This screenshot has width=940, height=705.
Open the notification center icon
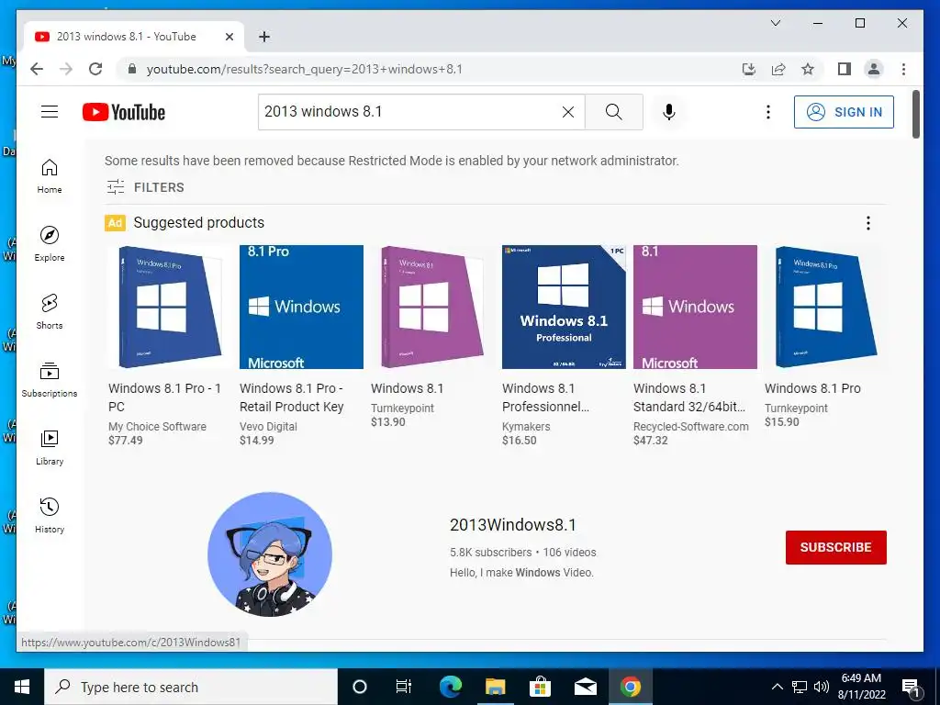[x=911, y=688]
